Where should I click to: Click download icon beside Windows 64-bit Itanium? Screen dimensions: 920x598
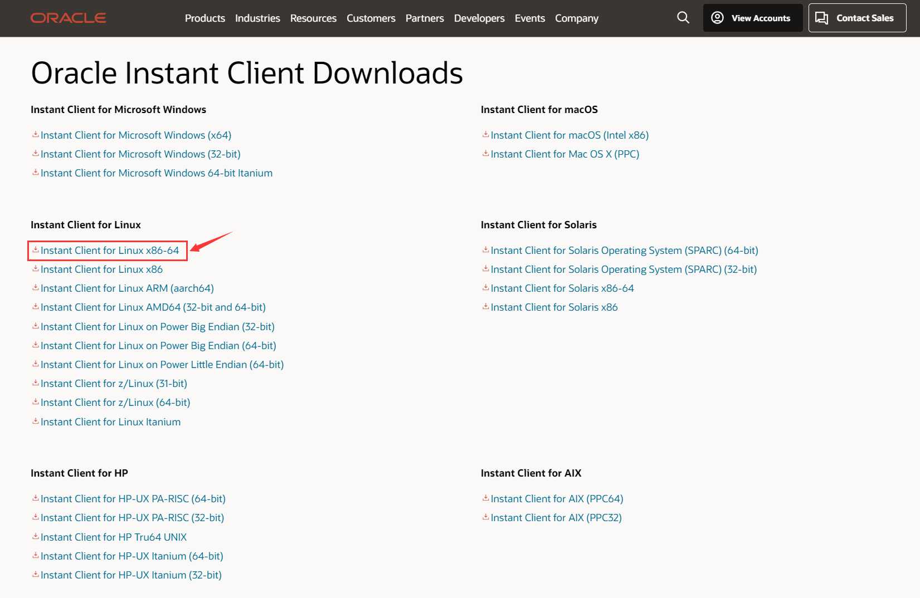pyautogui.click(x=36, y=173)
